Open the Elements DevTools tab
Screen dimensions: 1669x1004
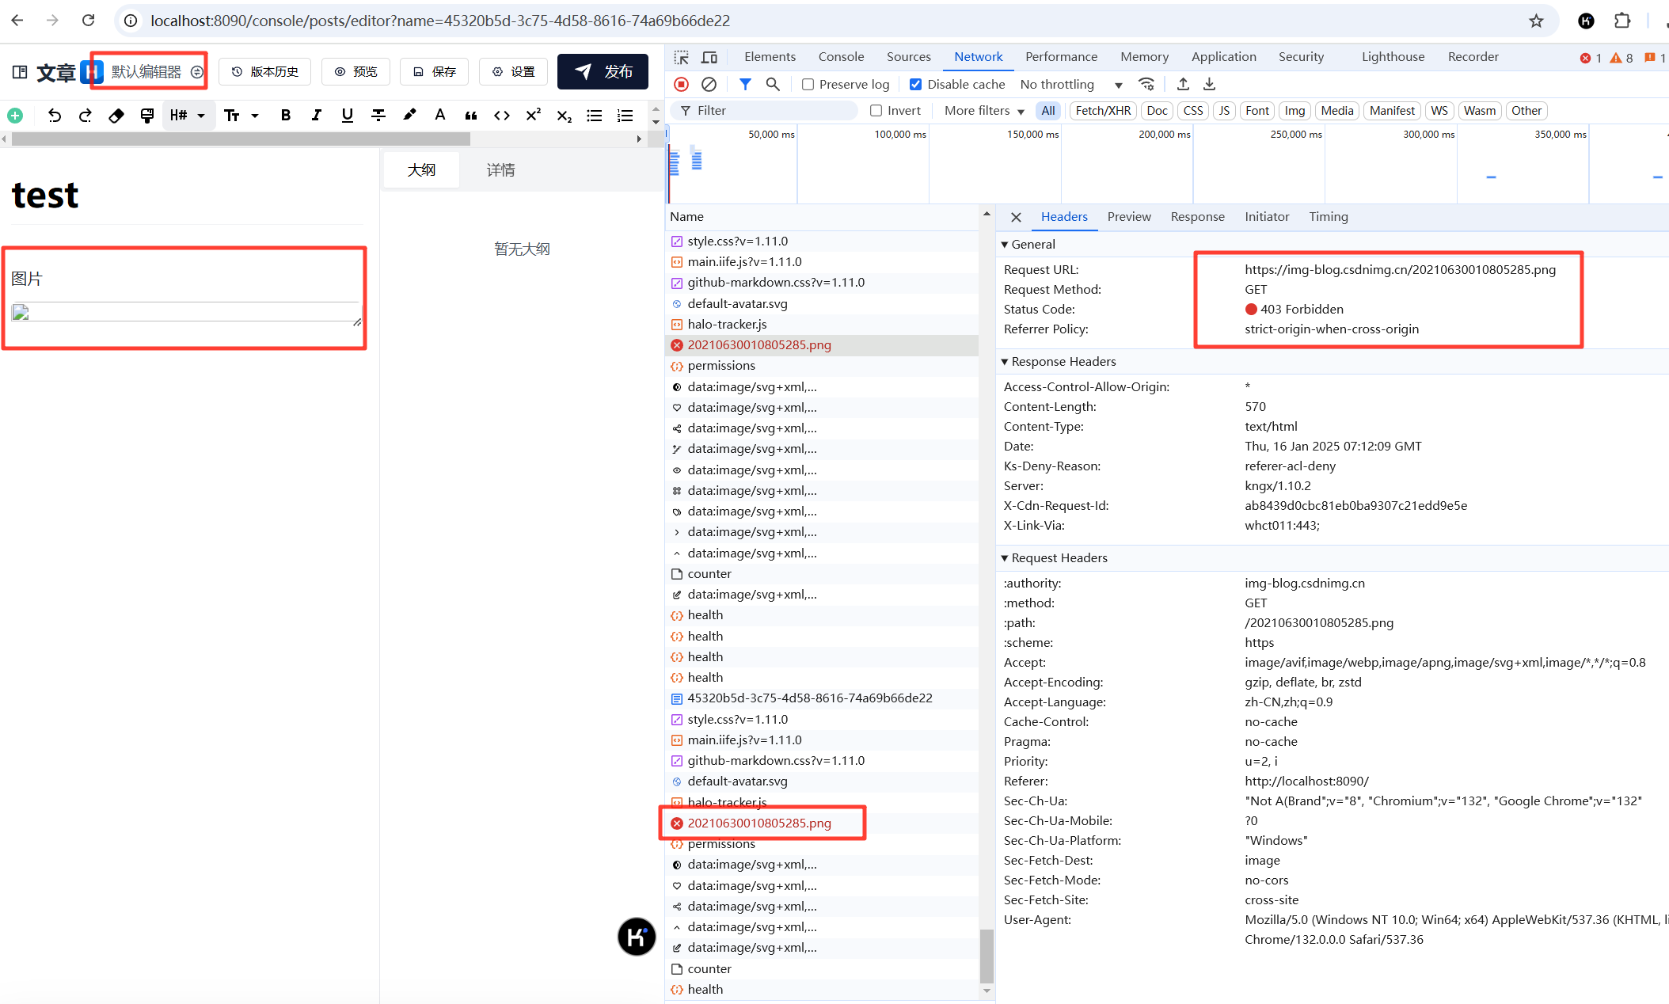(x=770, y=57)
